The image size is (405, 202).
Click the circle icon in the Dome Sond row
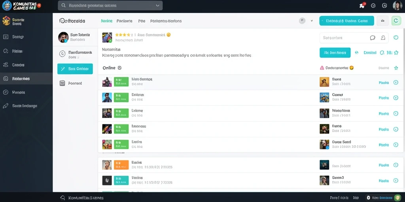tap(396, 145)
